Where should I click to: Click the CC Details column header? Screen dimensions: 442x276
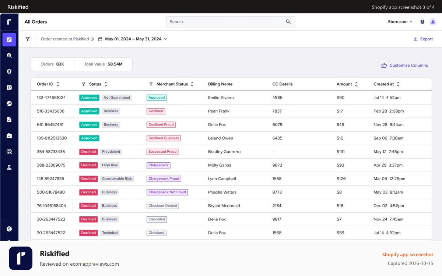click(x=283, y=84)
